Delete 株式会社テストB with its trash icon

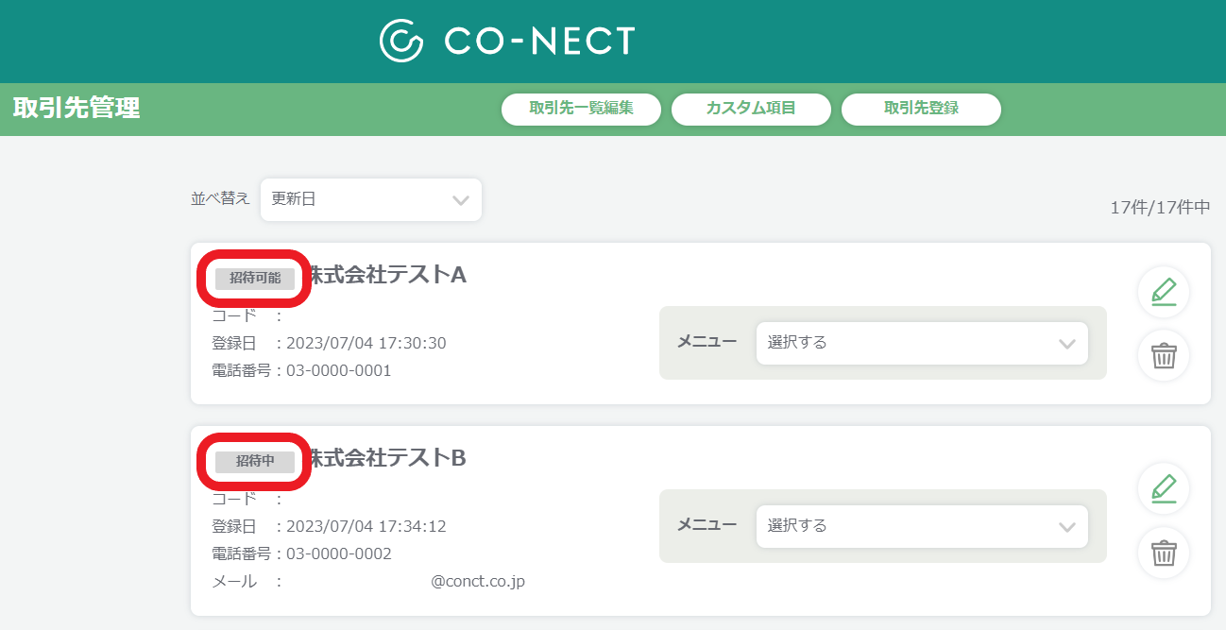click(1164, 553)
